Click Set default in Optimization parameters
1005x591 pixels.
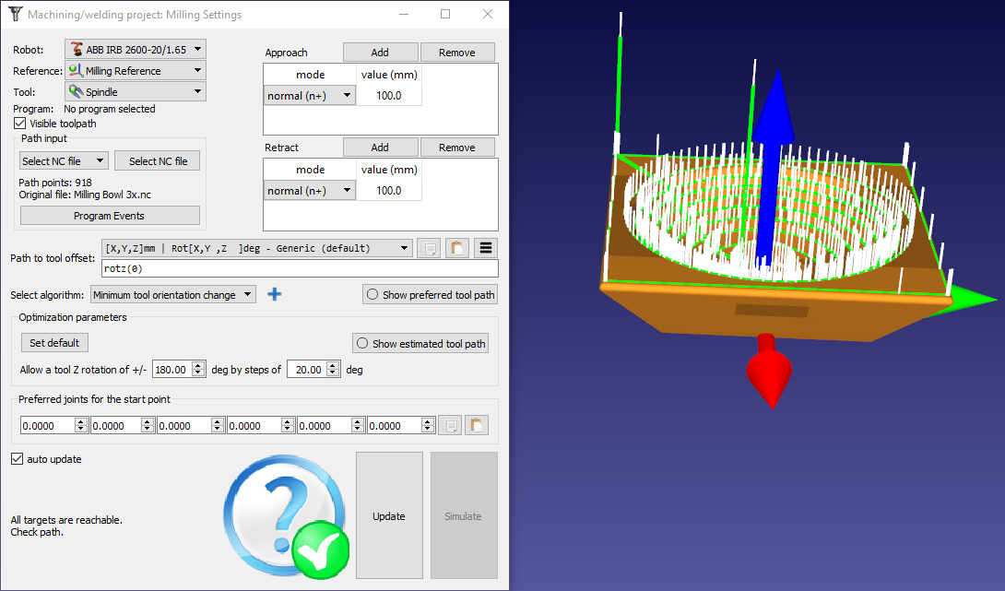(54, 343)
